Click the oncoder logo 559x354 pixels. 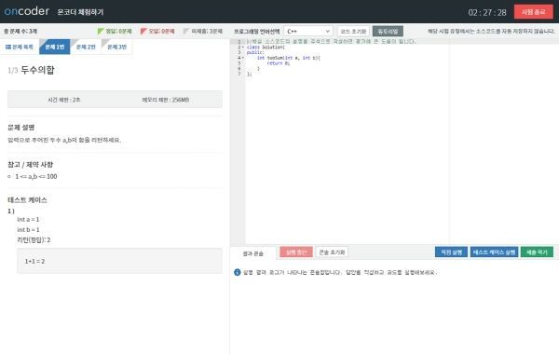26,11
